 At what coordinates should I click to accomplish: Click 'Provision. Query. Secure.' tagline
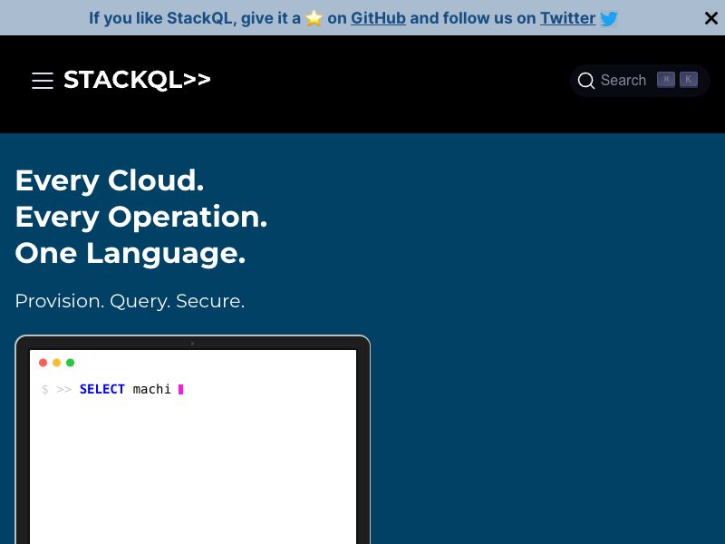(x=130, y=301)
